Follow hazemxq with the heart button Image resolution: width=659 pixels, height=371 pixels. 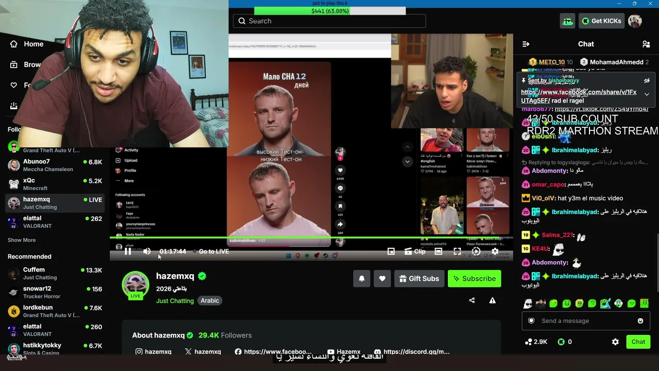pos(382,279)
